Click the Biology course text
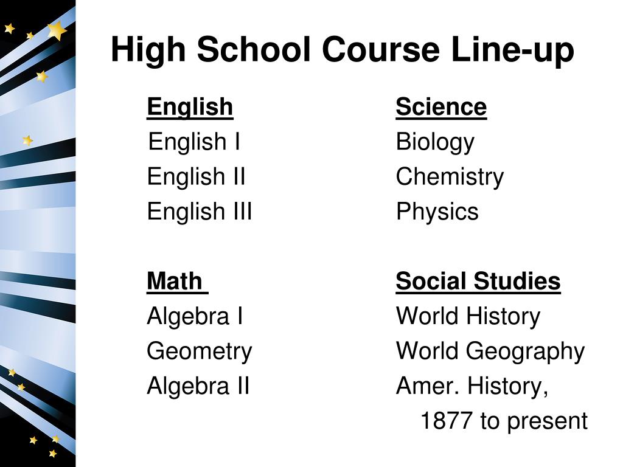Screen dimensions: 623x467 click(435, 142)
